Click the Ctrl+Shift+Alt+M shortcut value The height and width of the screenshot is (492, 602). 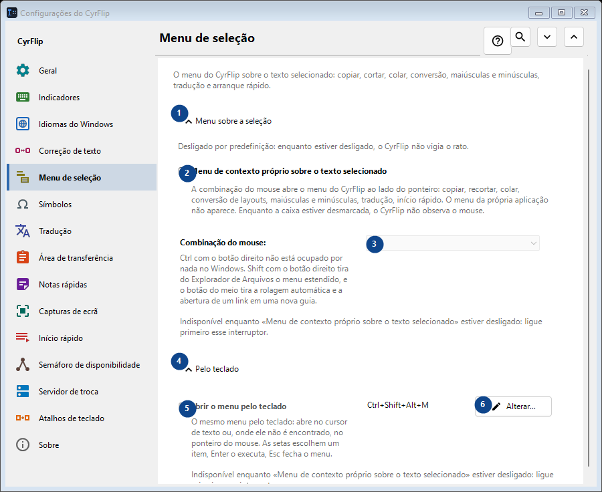click(x=398, y=405)
